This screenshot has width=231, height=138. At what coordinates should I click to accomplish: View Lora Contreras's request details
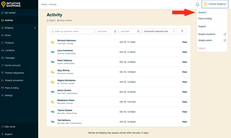point(184,52)
